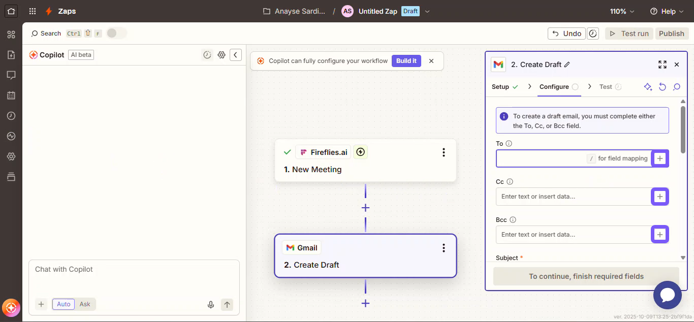Add a step between Fireflies and Gmail
Screen dimensions: 694x322
(365, 208)
